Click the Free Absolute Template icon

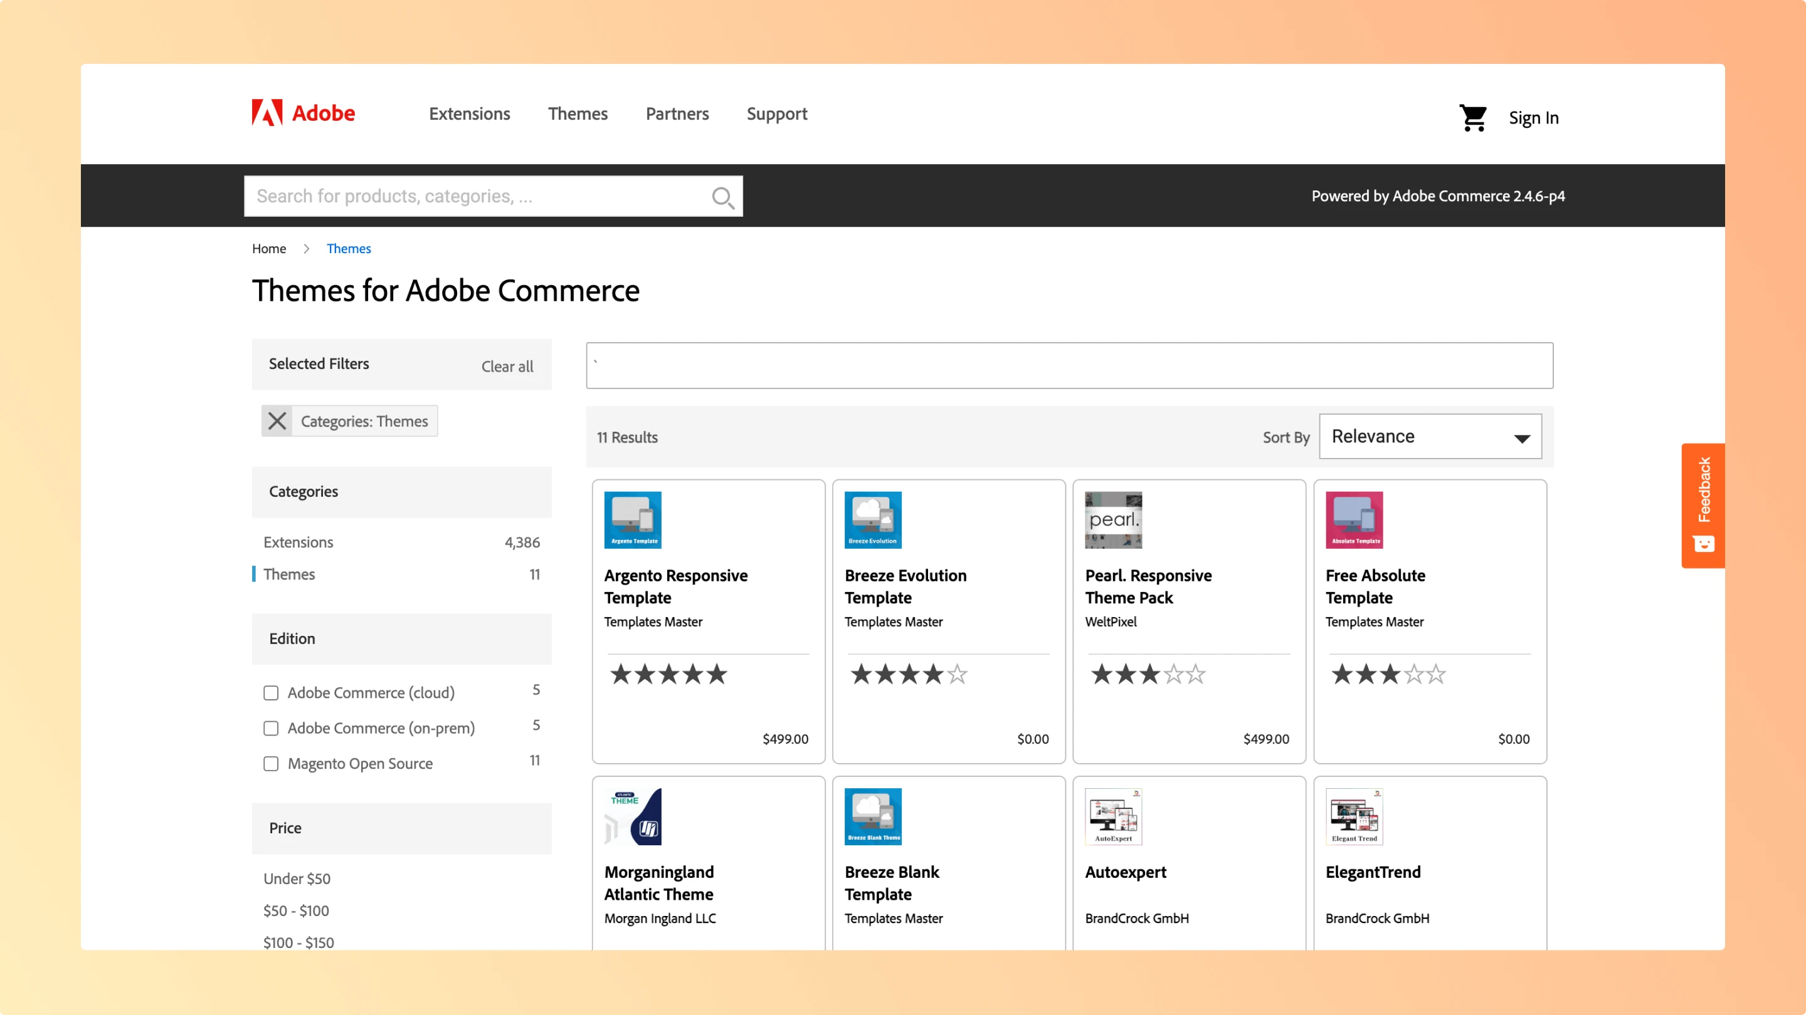(x=1353, y=520)
